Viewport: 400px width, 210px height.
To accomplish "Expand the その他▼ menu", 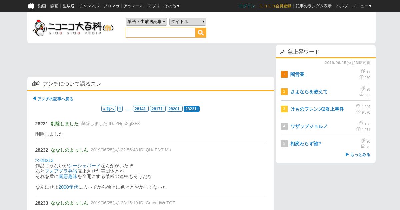I will click(x=172, y=6).
